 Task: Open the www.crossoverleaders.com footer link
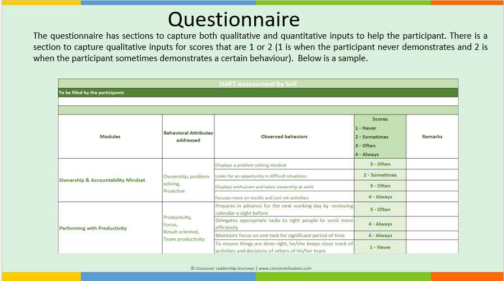click(x=285, y=269)
